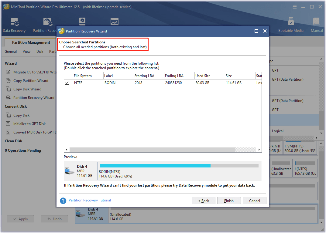Sort by the Ending LBA column header
Viewport: 326px width, 233px height.
(179, 76)
